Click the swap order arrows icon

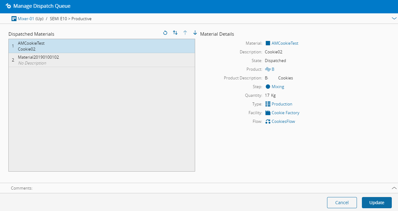(175, 33)
